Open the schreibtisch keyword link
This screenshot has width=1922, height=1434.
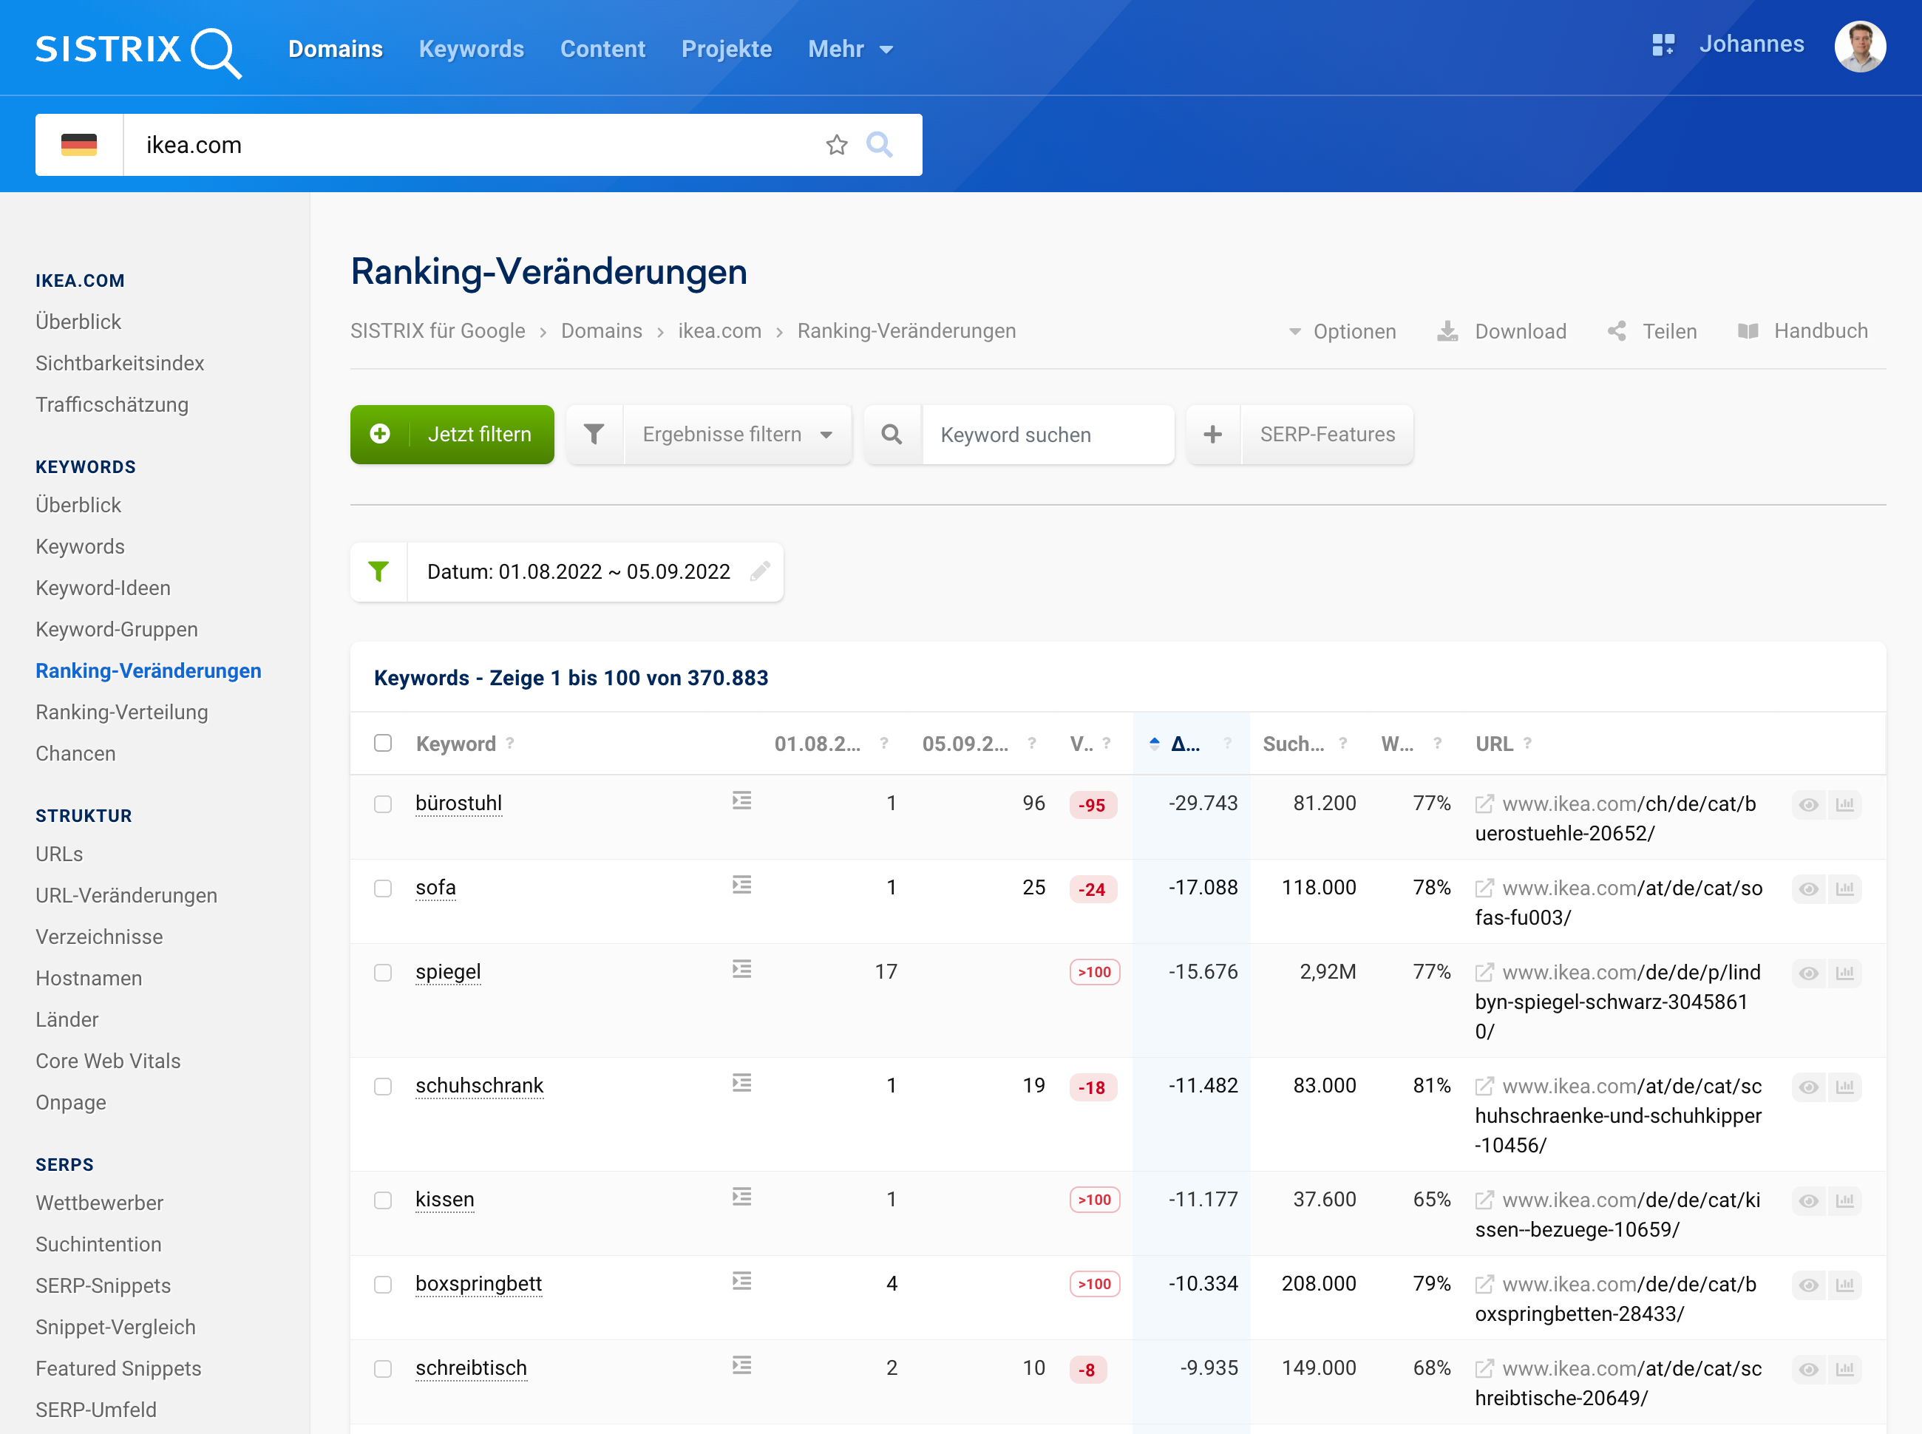pyautogui.click(x=470, y=1368)
